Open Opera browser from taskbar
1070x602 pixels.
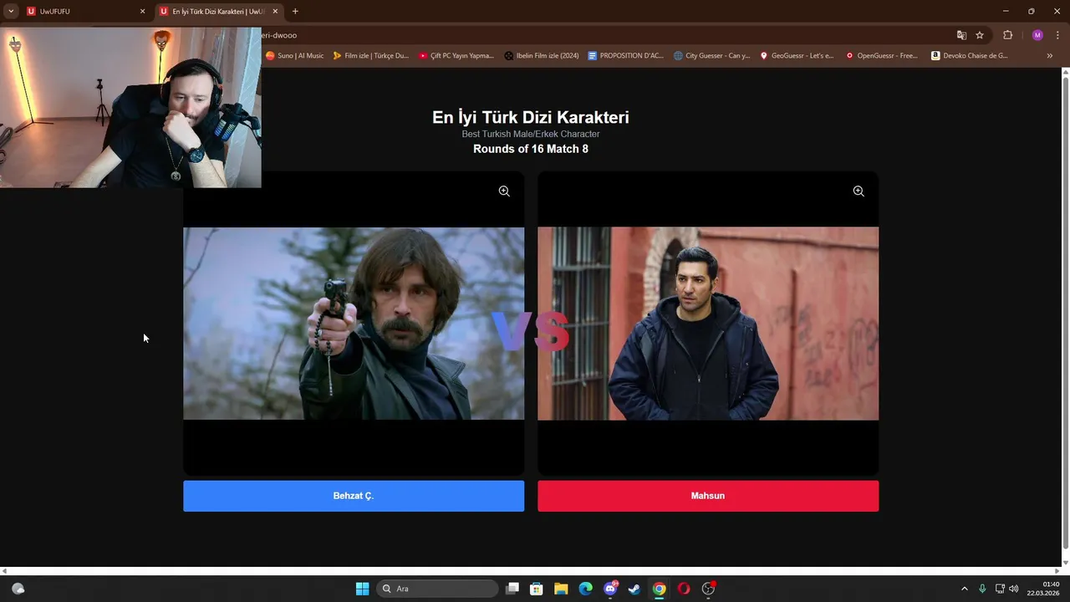(x=684, y=589)
